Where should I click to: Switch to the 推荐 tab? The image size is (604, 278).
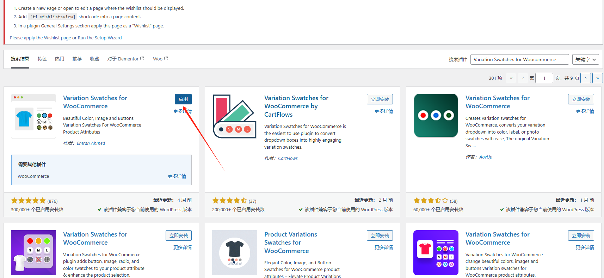coord(77,59)
